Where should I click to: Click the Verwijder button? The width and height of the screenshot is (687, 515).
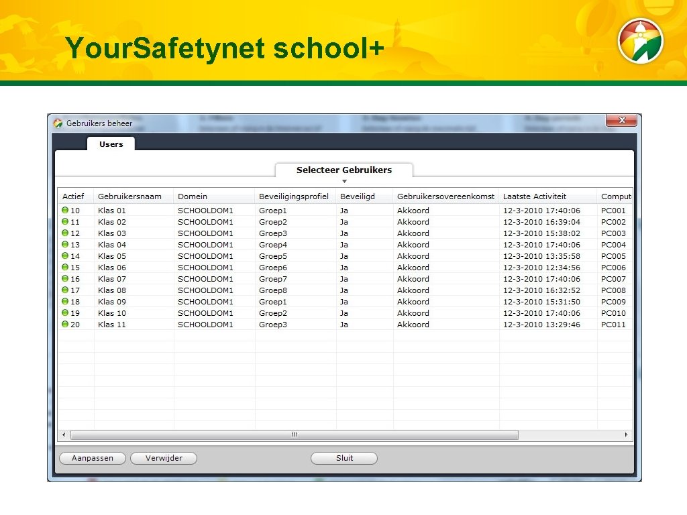(164, 458)
